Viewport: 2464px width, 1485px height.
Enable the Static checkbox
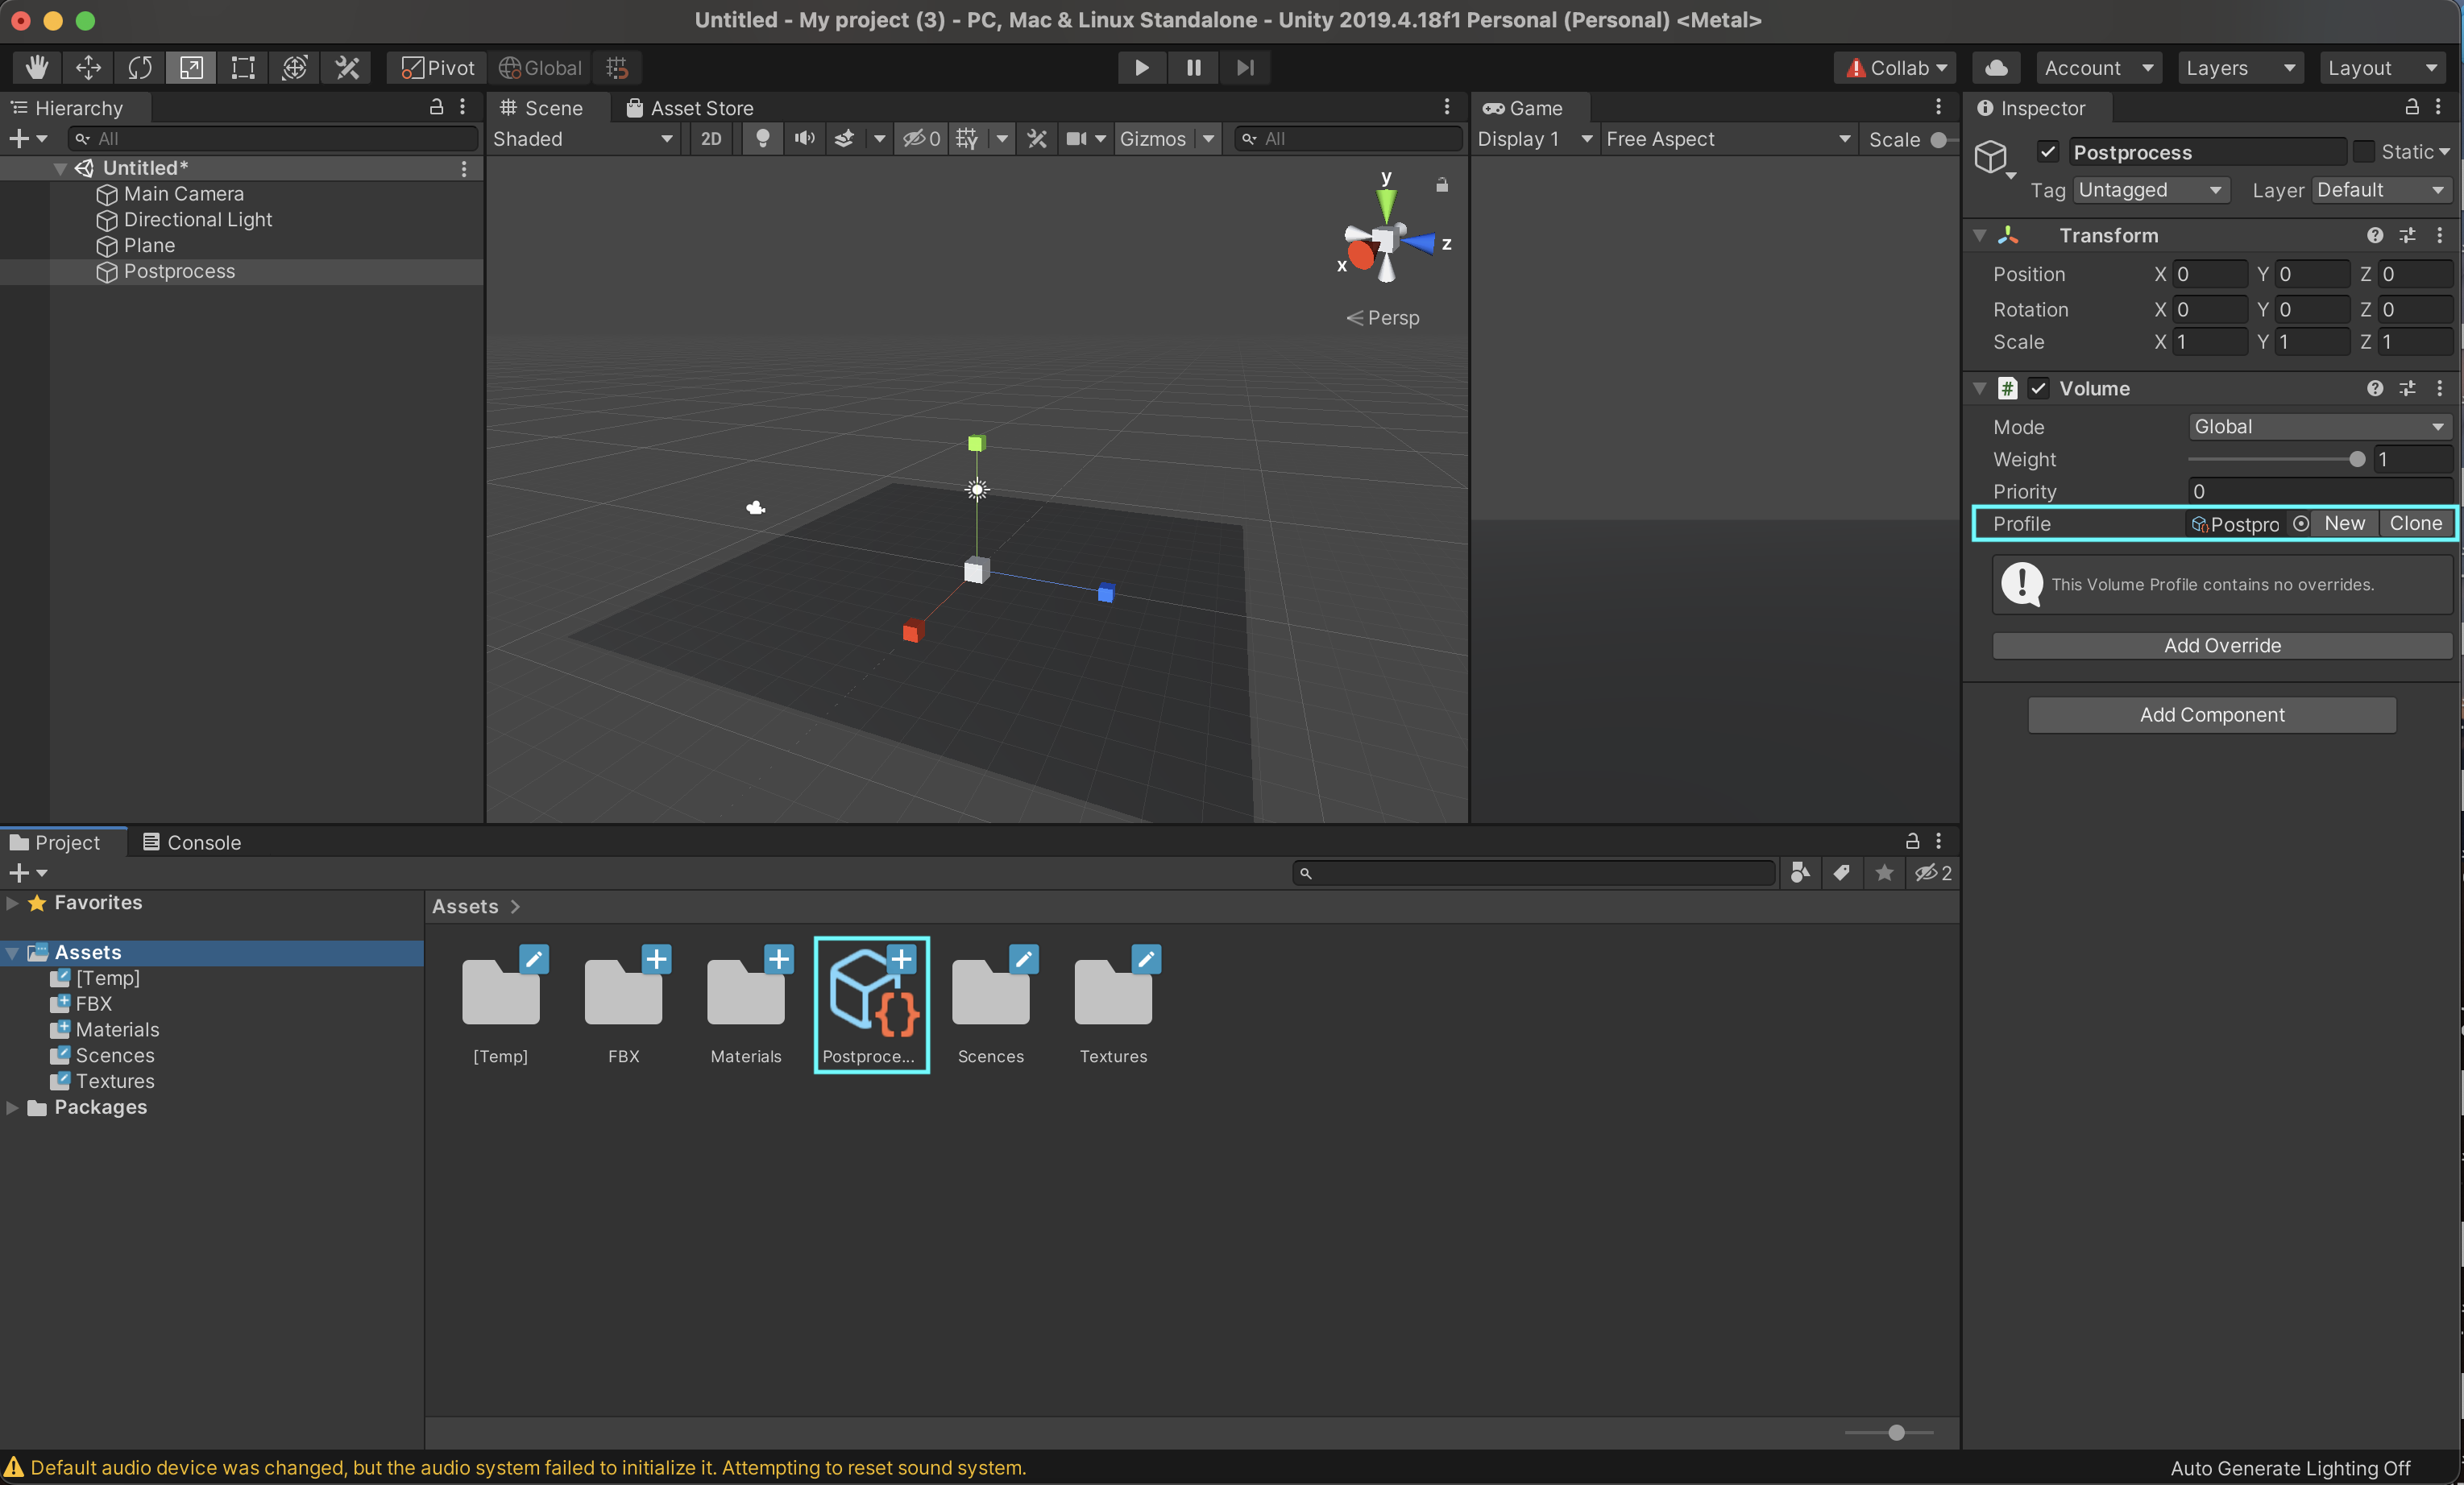tap(2363, 152)
